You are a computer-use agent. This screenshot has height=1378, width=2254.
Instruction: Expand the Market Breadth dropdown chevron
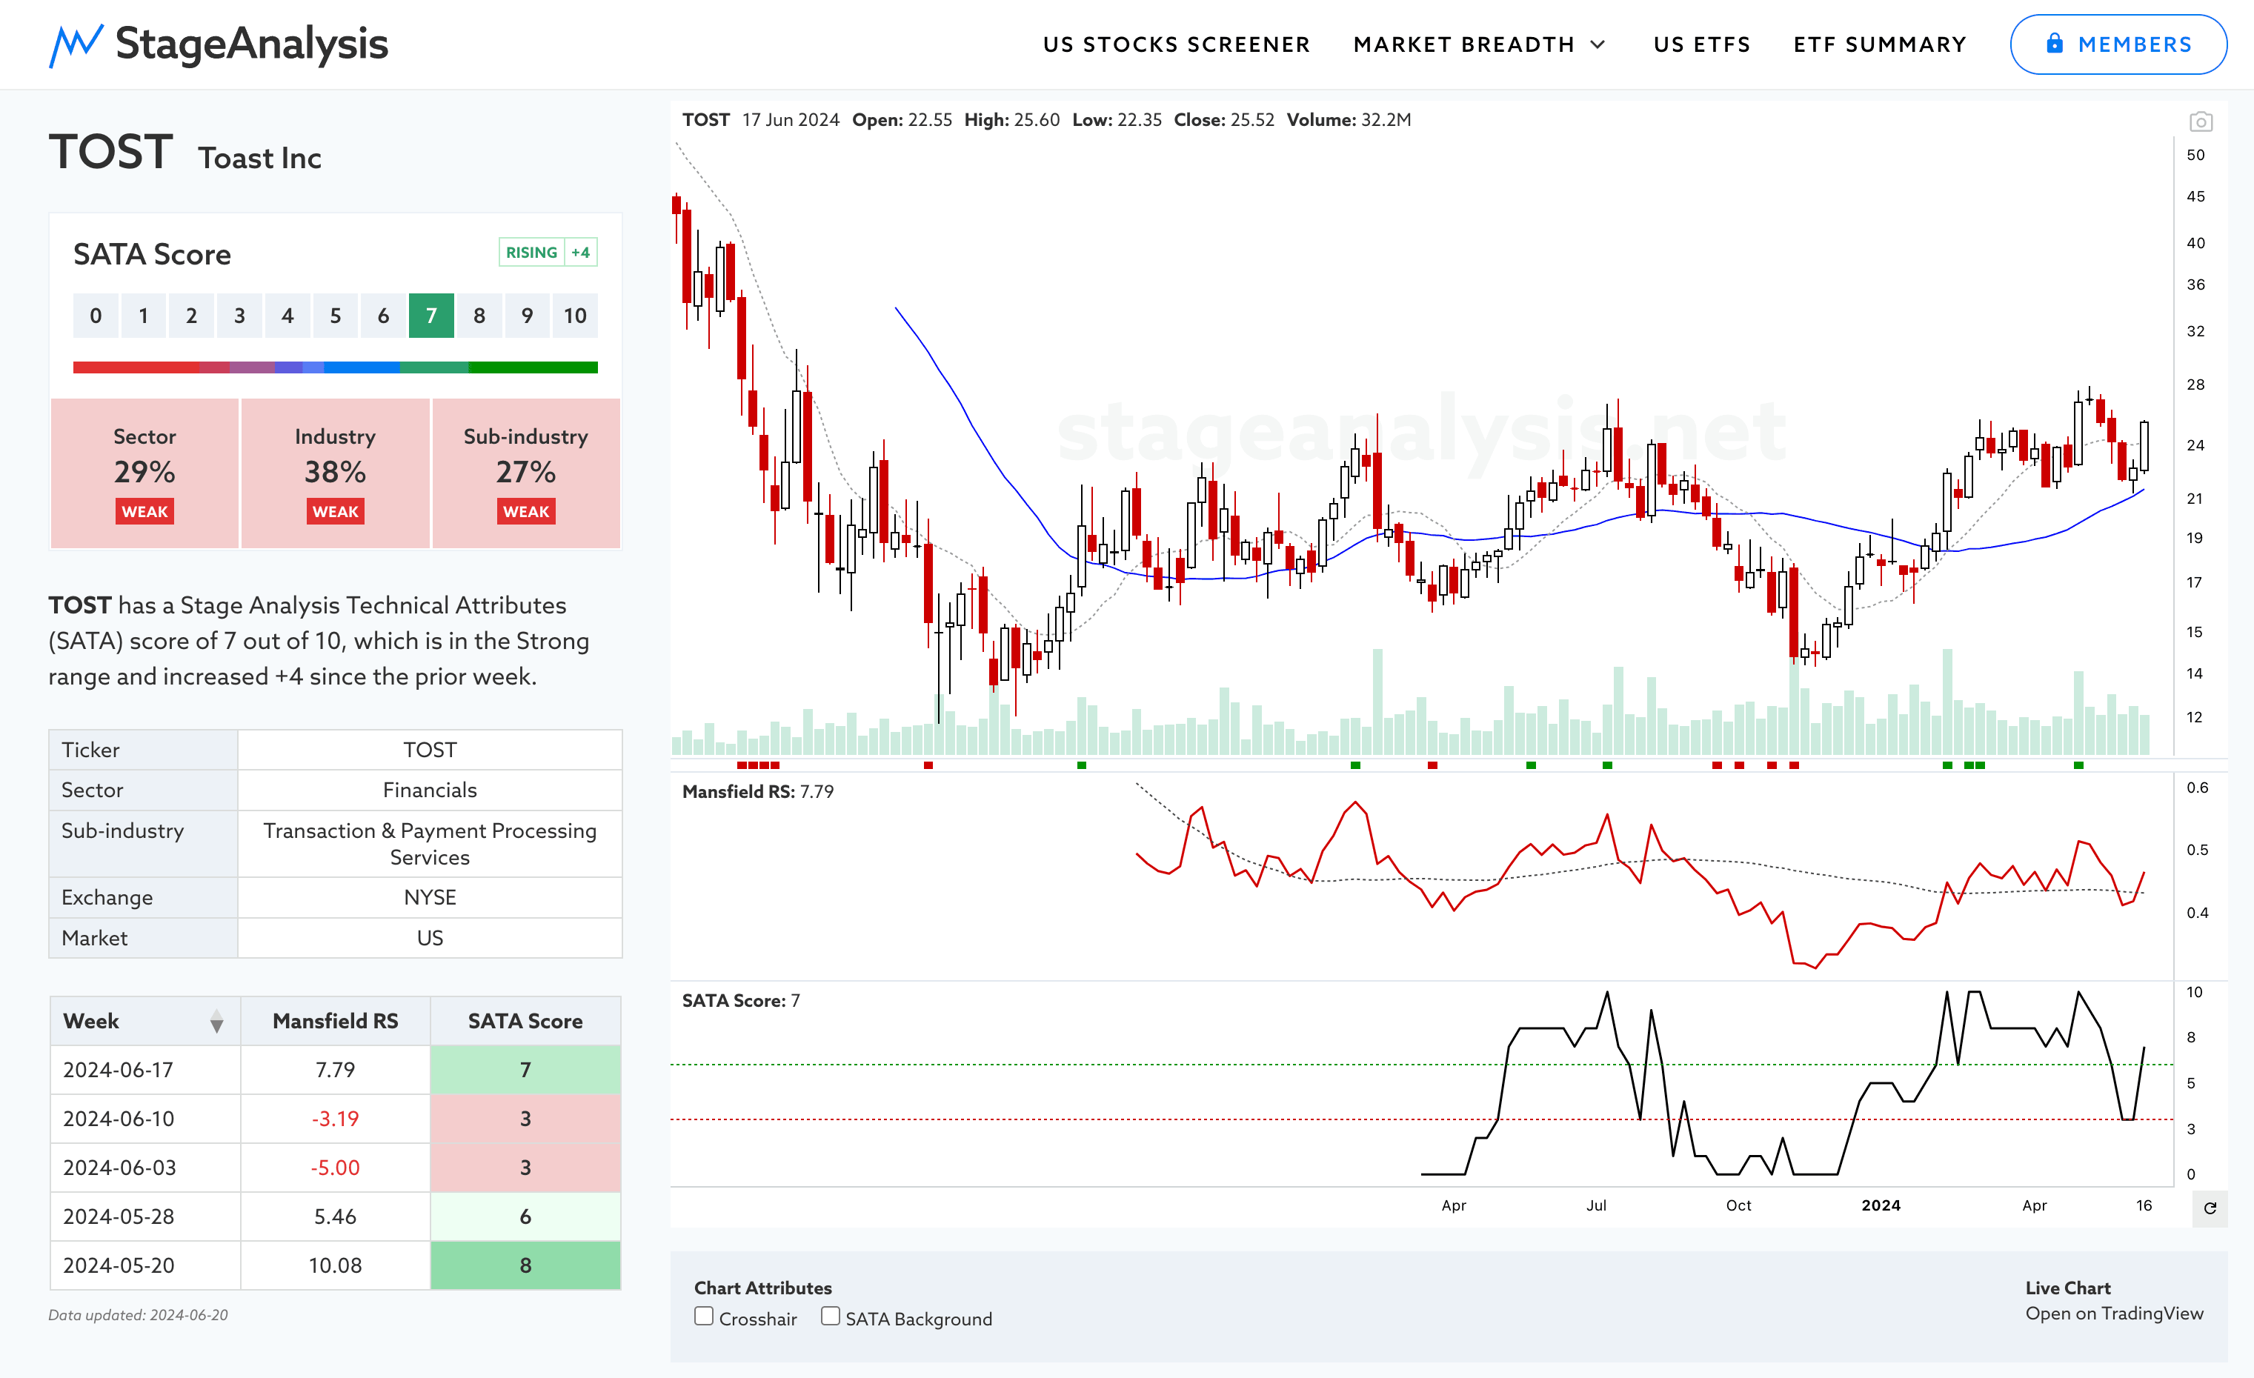(x=1598, y=44)
